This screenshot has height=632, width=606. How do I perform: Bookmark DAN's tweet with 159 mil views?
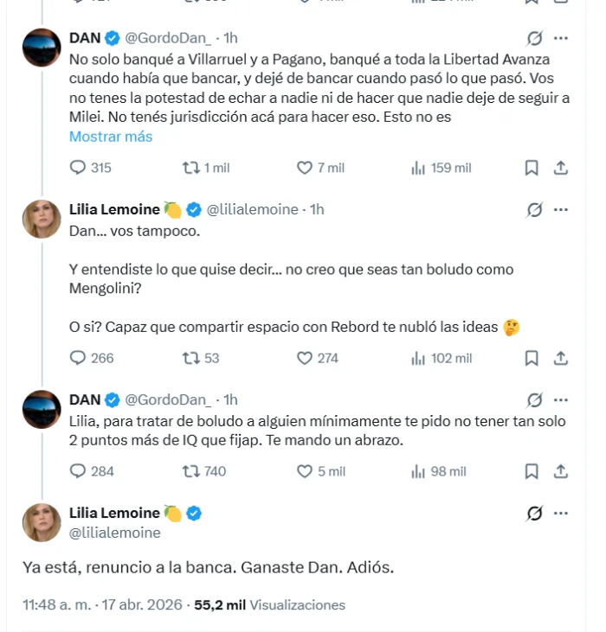pyautogui.click(x=532, y=168)
